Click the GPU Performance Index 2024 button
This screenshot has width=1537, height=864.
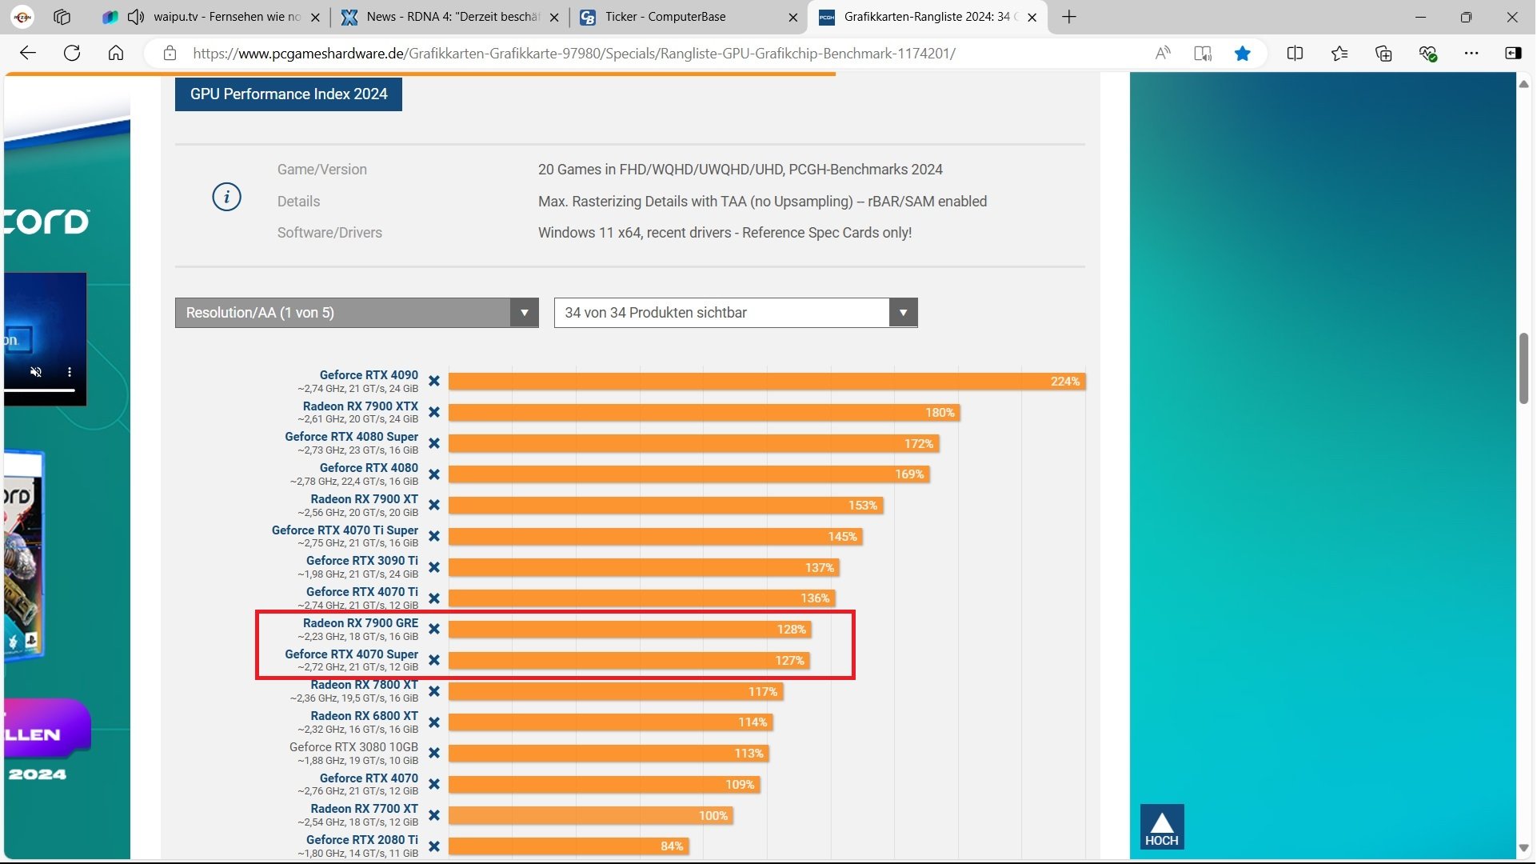[289, 94]
